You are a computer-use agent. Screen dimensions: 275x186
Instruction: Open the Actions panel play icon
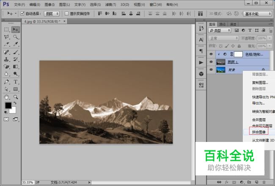click(x=201, y=63)
